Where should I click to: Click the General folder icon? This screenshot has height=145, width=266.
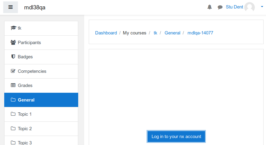click(x=13, y=100)
